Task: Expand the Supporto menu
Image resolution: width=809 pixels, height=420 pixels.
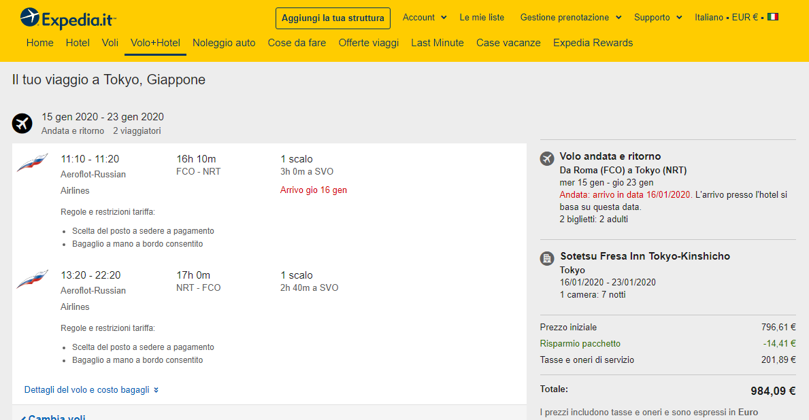Action: click(x=658, y=18)
